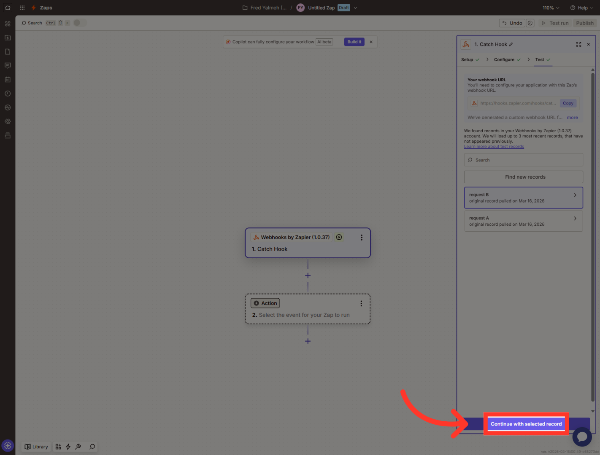Open the comment bubble icon in sidebar
The image size is (600, 455).
8,65
